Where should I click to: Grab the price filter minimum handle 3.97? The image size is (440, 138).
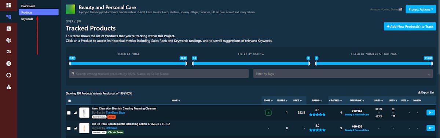click(70, 64)
